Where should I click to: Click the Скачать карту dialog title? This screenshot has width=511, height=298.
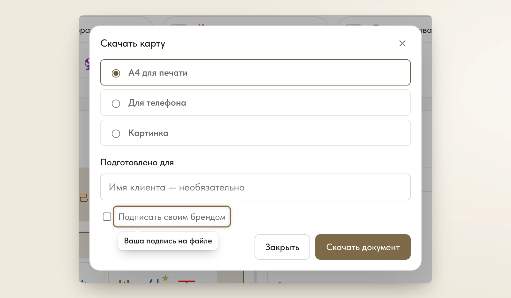[133, 43]
